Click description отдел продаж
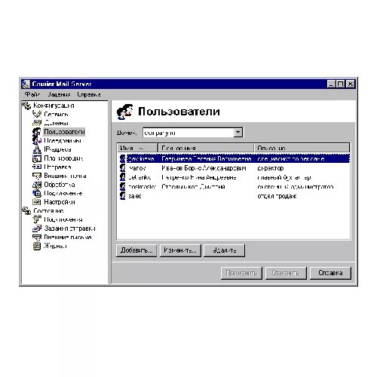 click(277, 196)
